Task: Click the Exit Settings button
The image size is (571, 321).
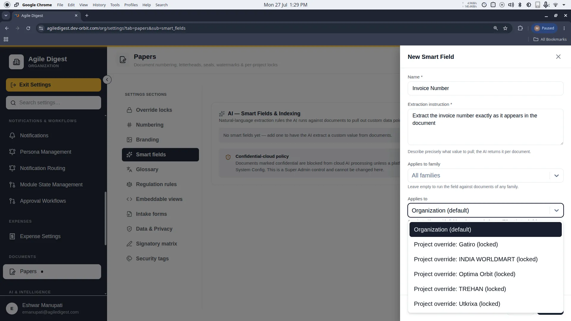Action: [54, 85]
